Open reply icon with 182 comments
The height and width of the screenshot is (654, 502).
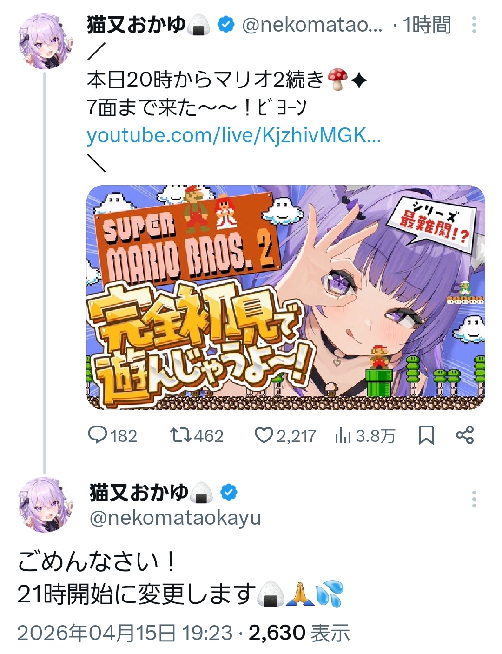click(x=98, y=435)
